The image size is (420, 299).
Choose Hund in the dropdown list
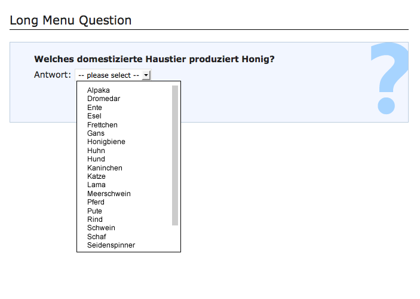tap(96, 159)
